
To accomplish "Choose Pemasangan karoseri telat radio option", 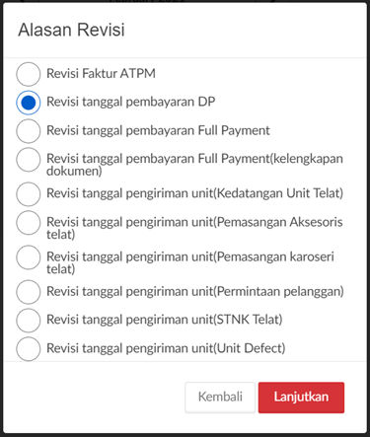I will 29,257.
